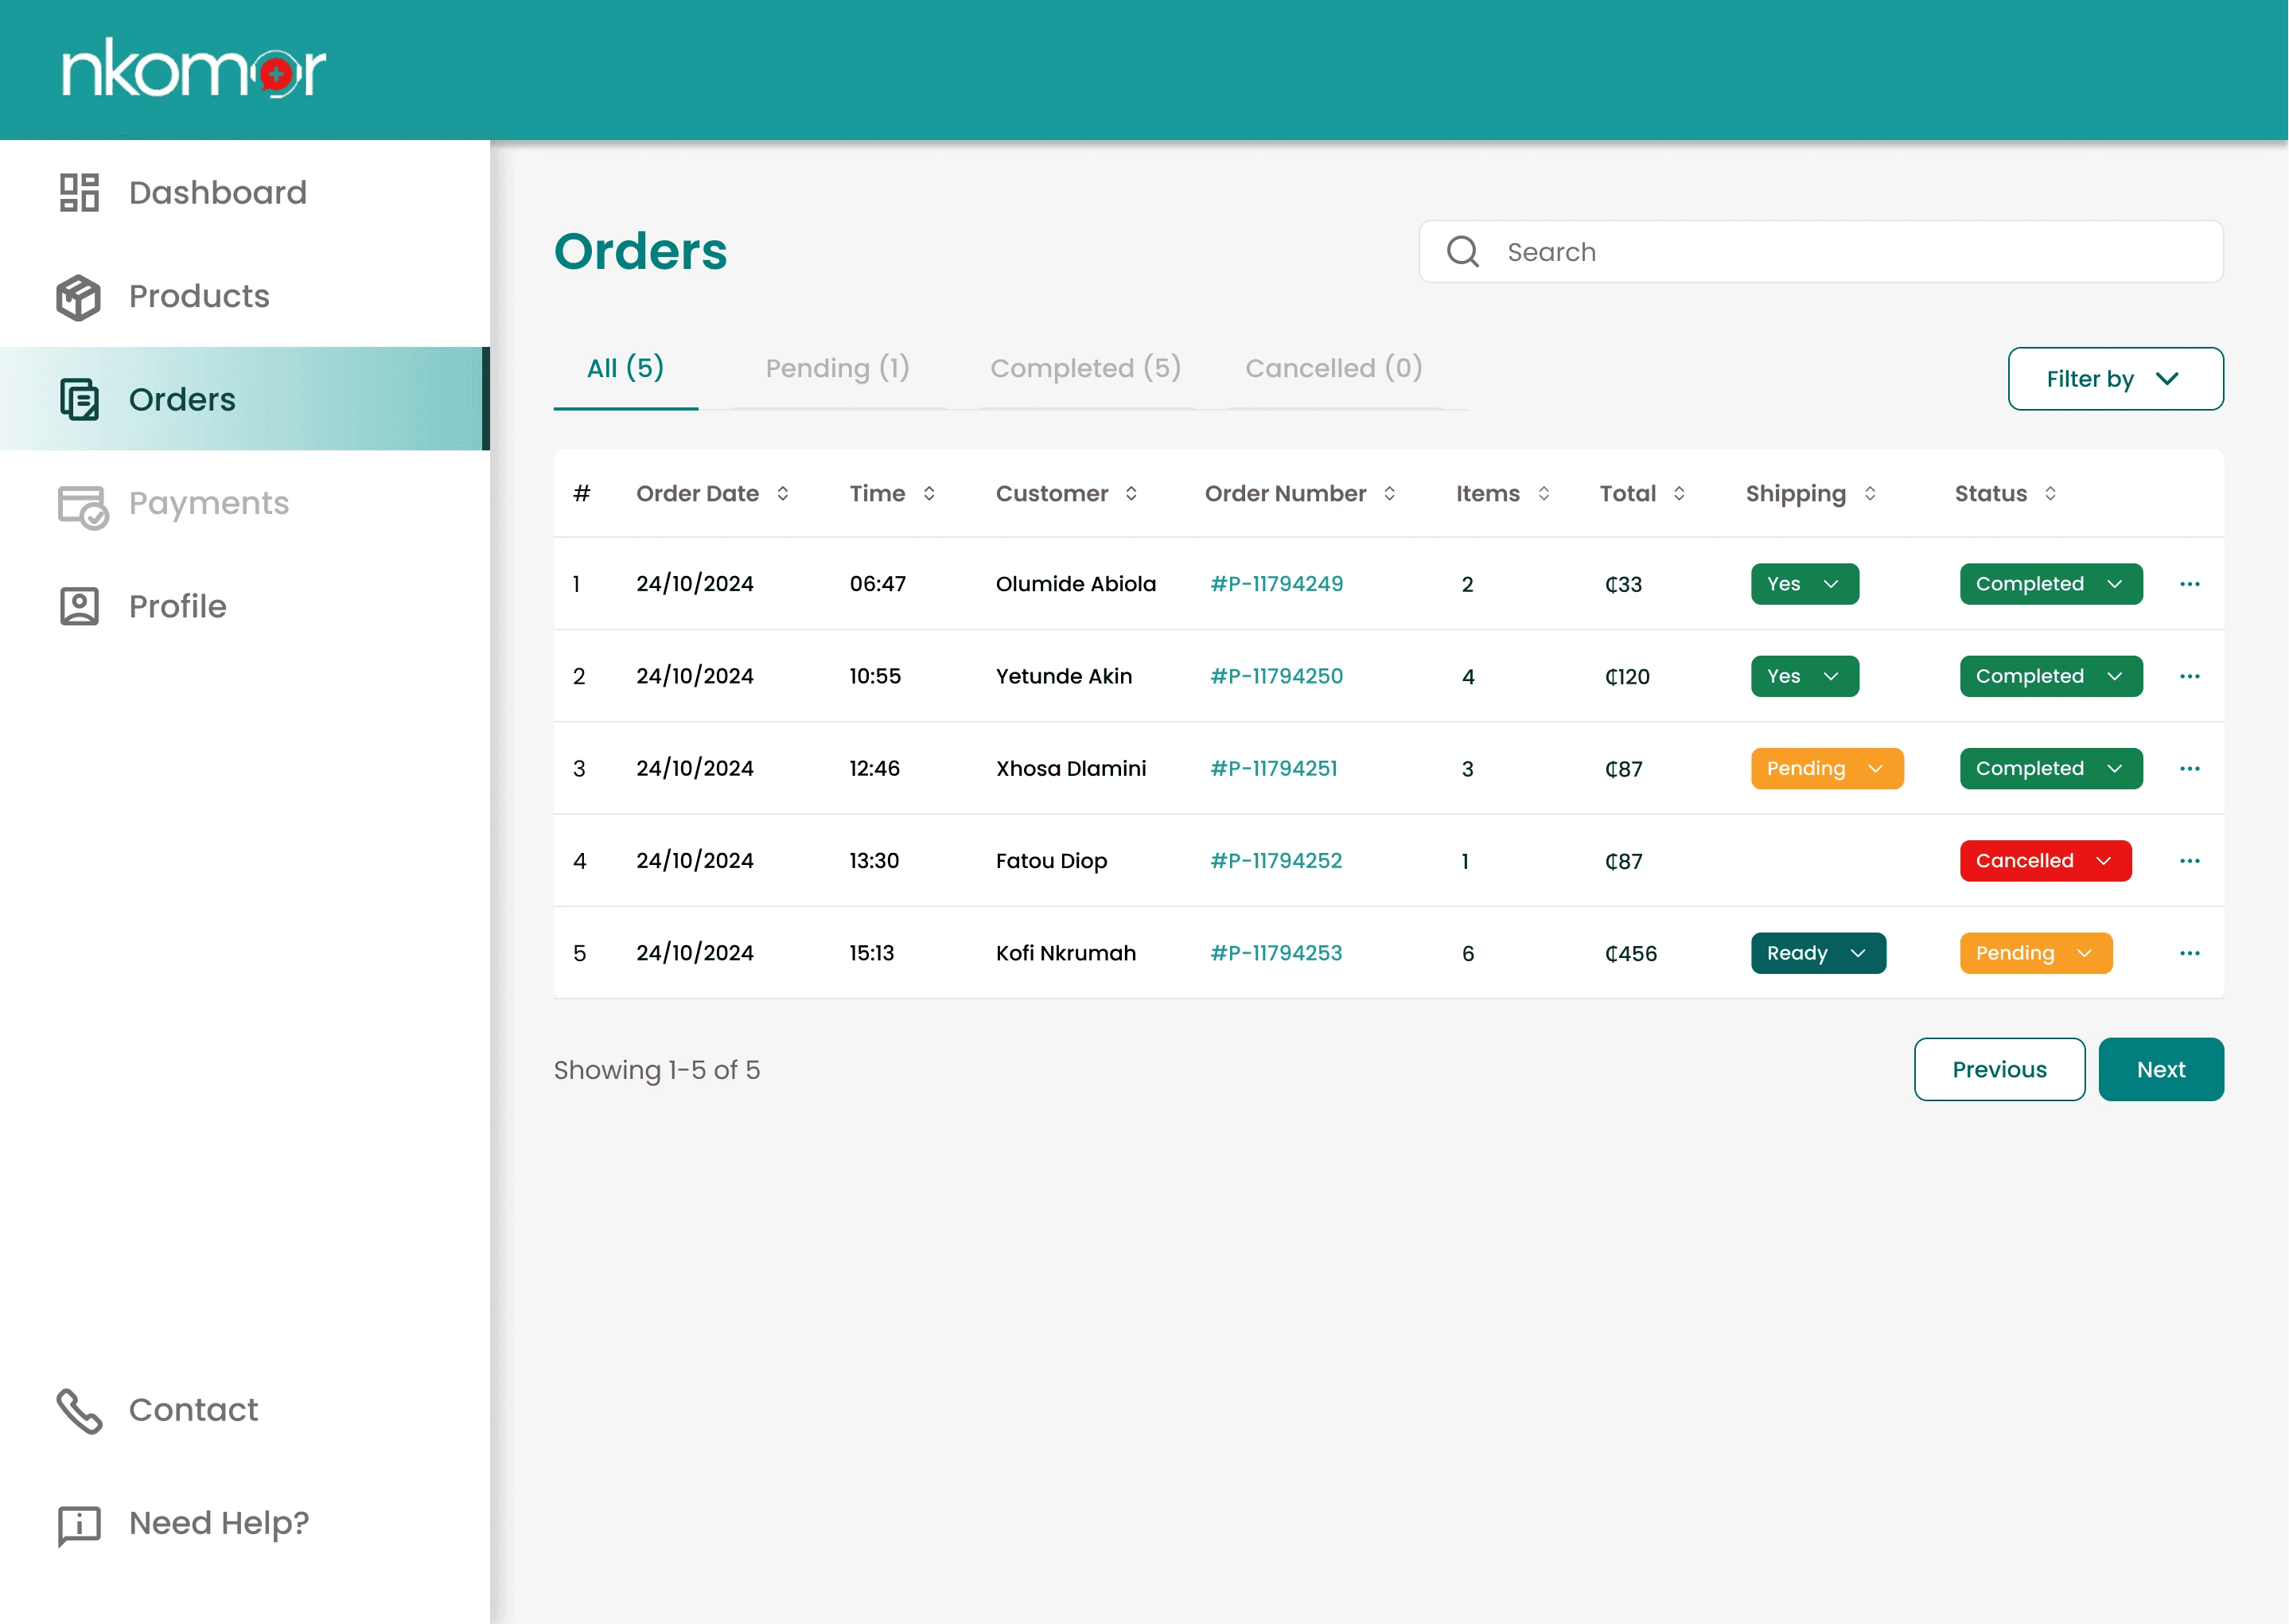Open order link #P-11794249
2289x1624 pixels.
[1276, 584]
